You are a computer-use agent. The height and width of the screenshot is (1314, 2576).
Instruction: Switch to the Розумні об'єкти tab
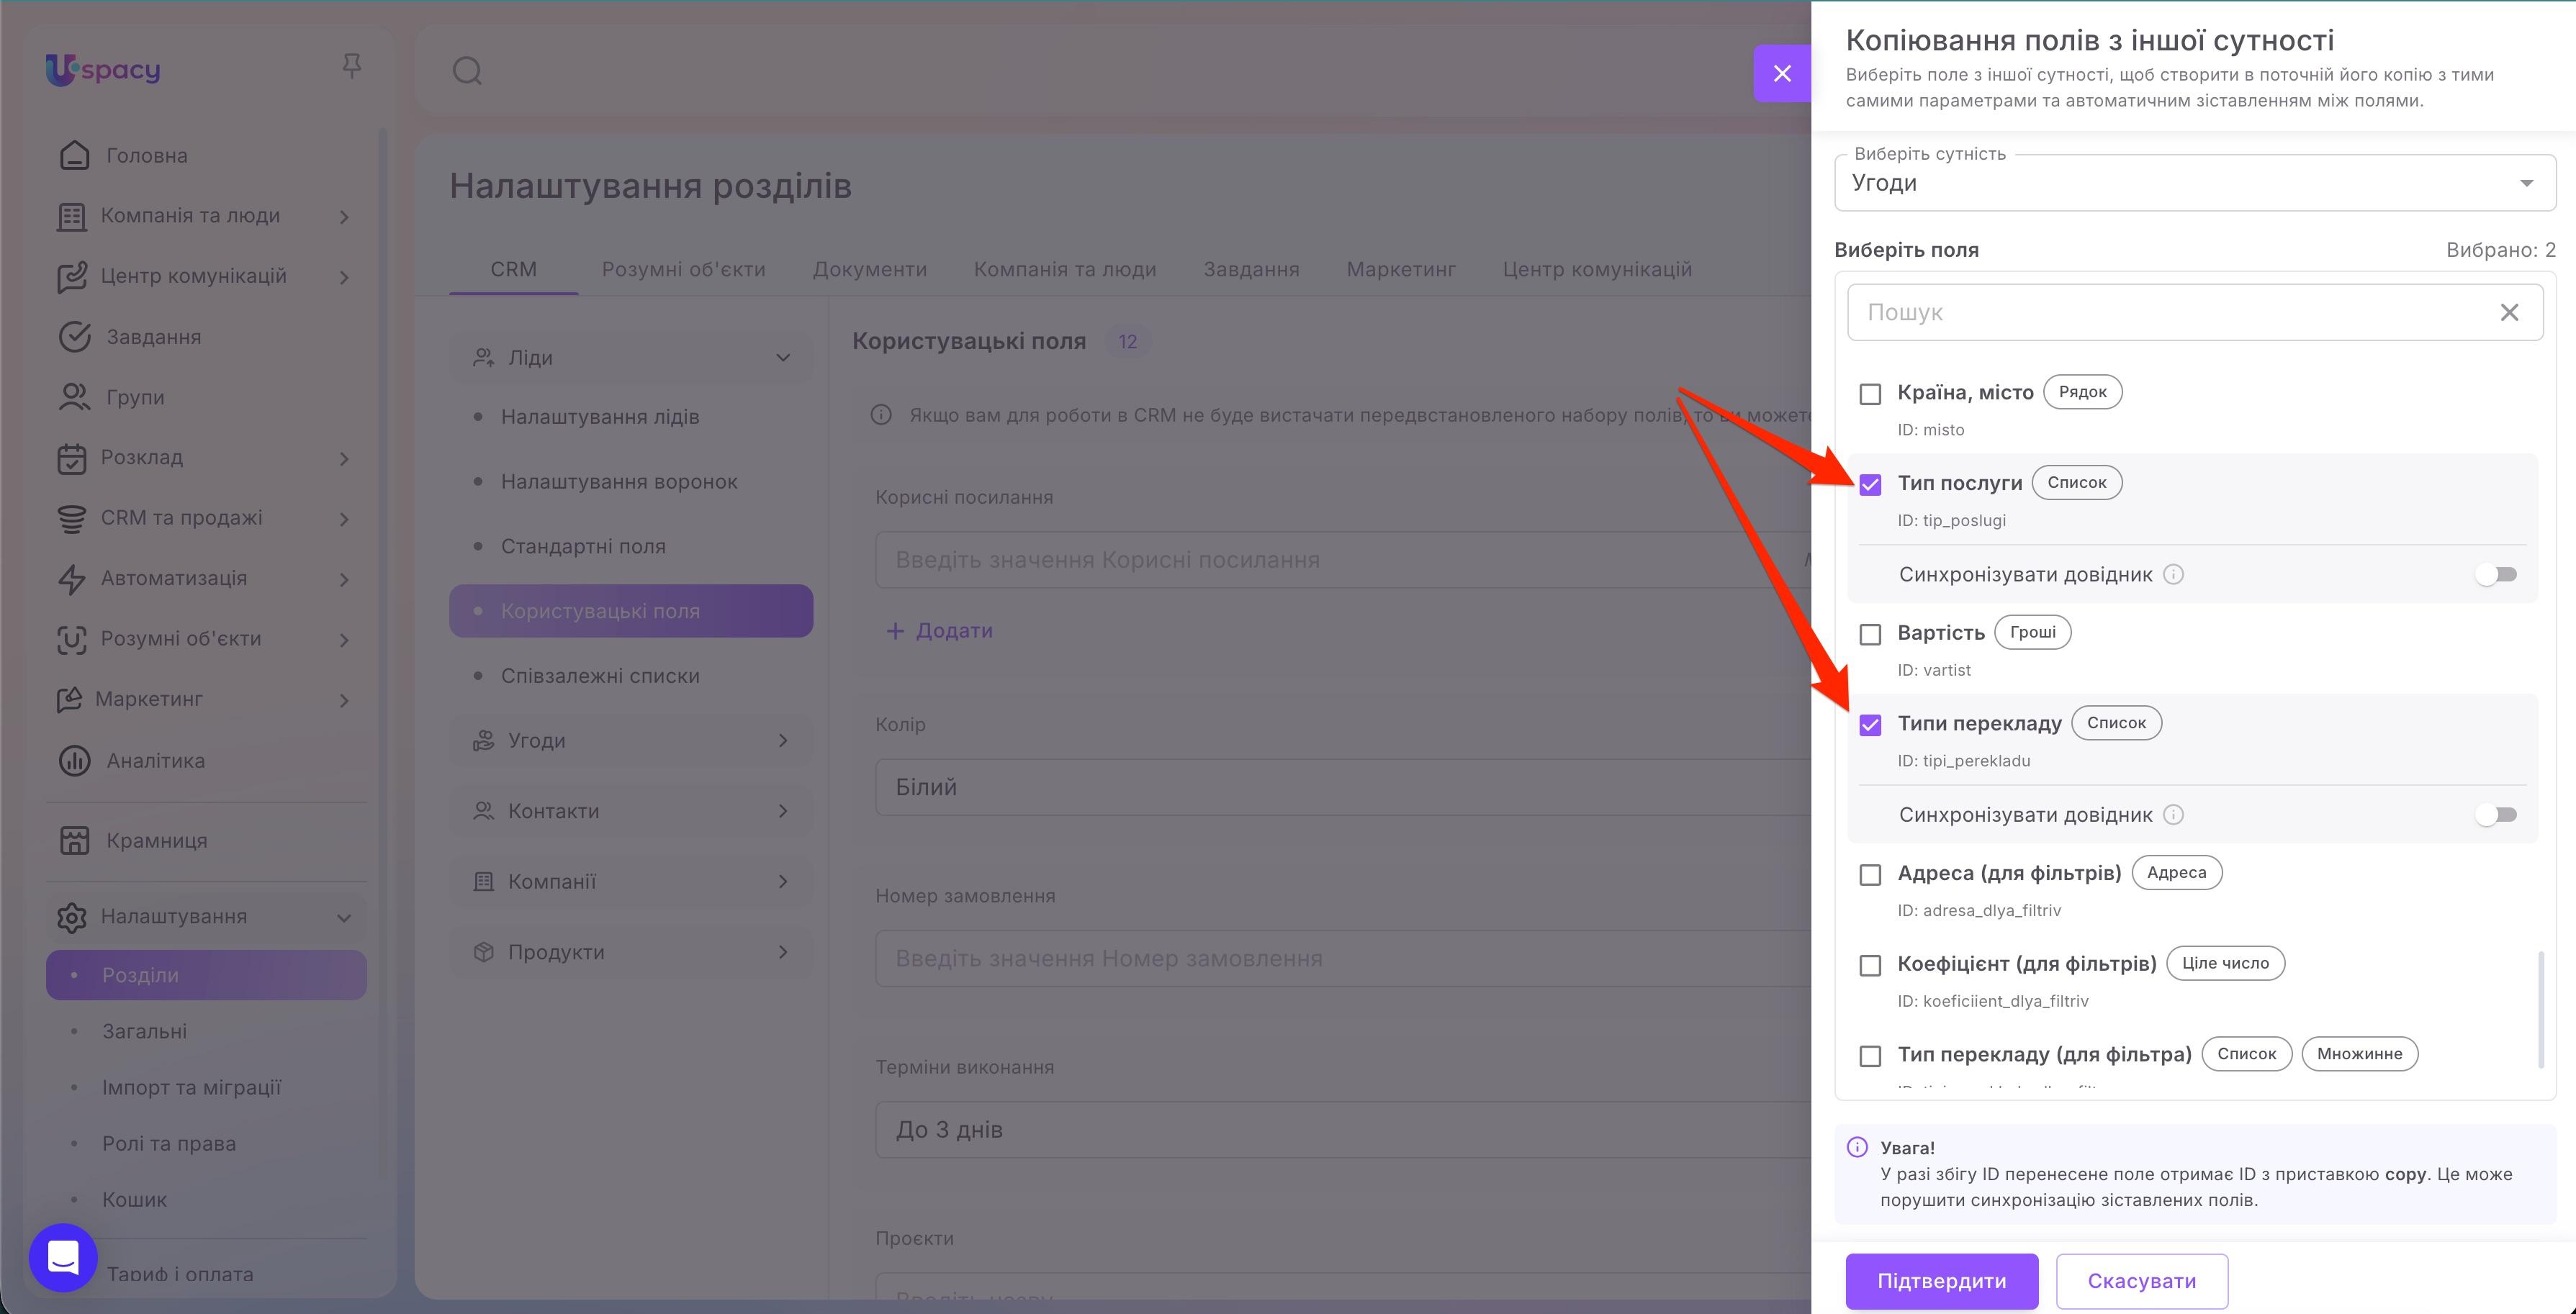click(683, 269)
